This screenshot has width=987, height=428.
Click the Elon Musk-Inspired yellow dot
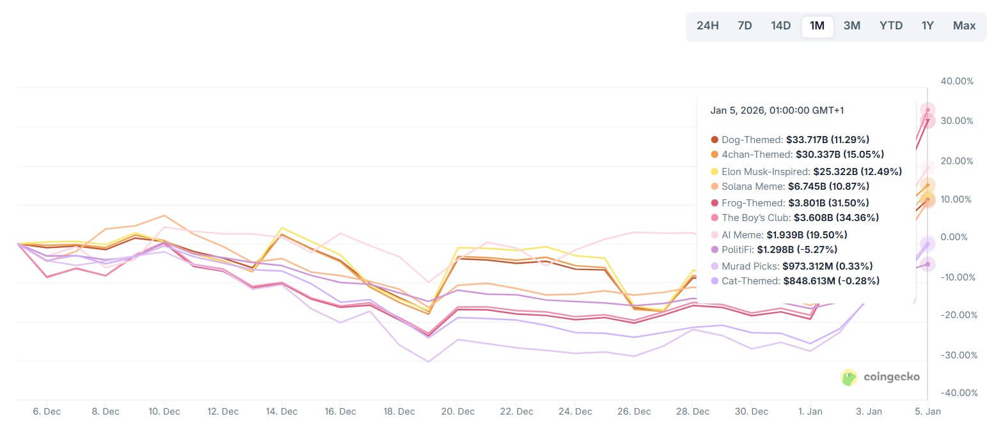click(x=715, y=171)
